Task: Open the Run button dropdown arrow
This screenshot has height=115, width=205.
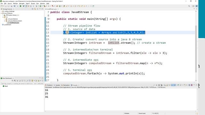Action: [x=42, y=6]
